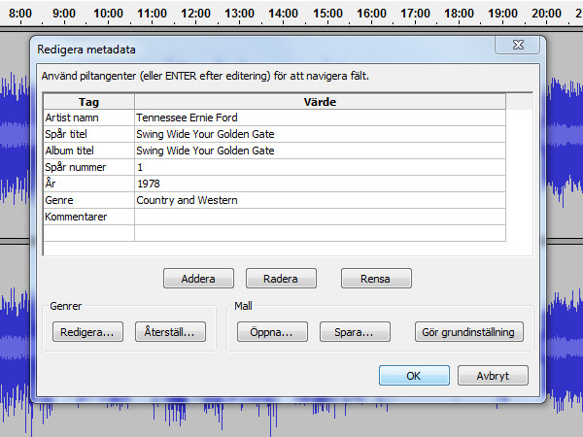This screenshot has width=583, height=437.
Task: Click the 16:00 mark on timeline ruler
Action: pyautogui.click(x=371, y=14)
